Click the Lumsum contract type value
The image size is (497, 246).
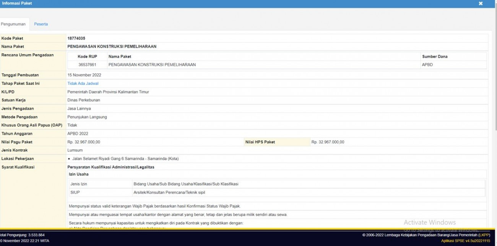pos(75,150)
